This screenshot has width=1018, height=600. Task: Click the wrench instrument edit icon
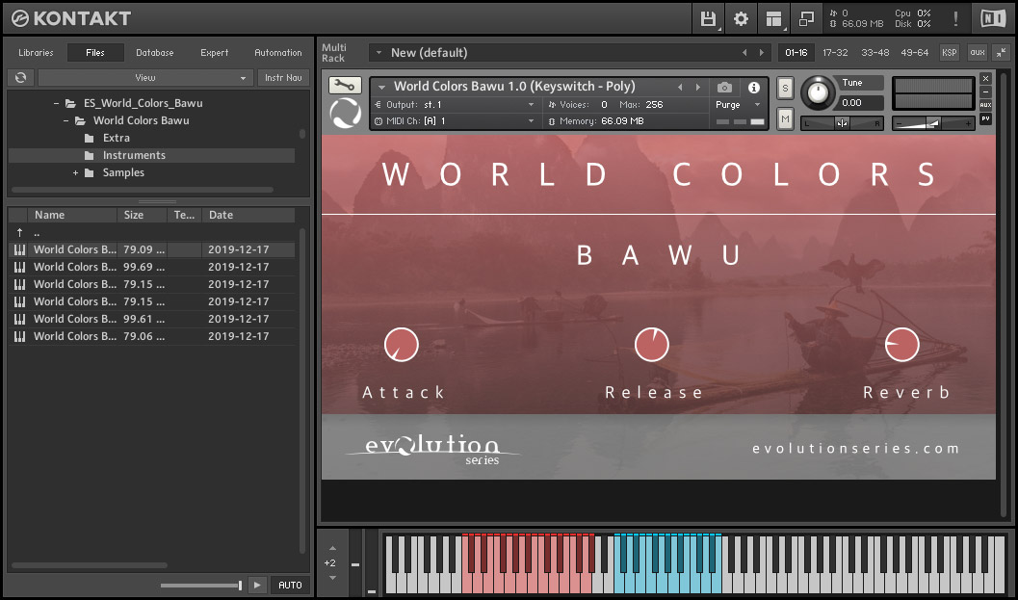tap(344, 86)
